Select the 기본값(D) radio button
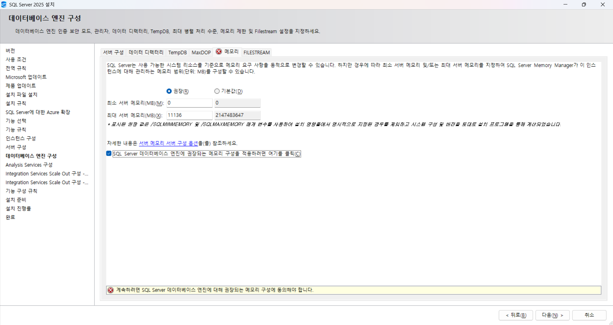The height and width of the screenshot is (325, 613). click(x=217, y=91)
